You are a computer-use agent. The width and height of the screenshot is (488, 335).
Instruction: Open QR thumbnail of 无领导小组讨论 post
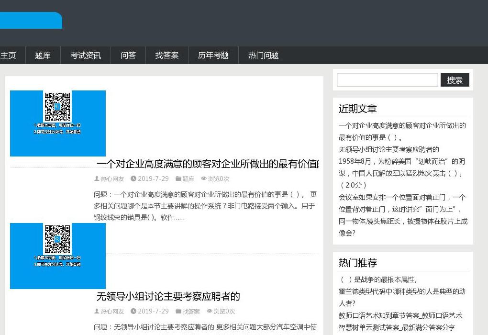[58, 256]
